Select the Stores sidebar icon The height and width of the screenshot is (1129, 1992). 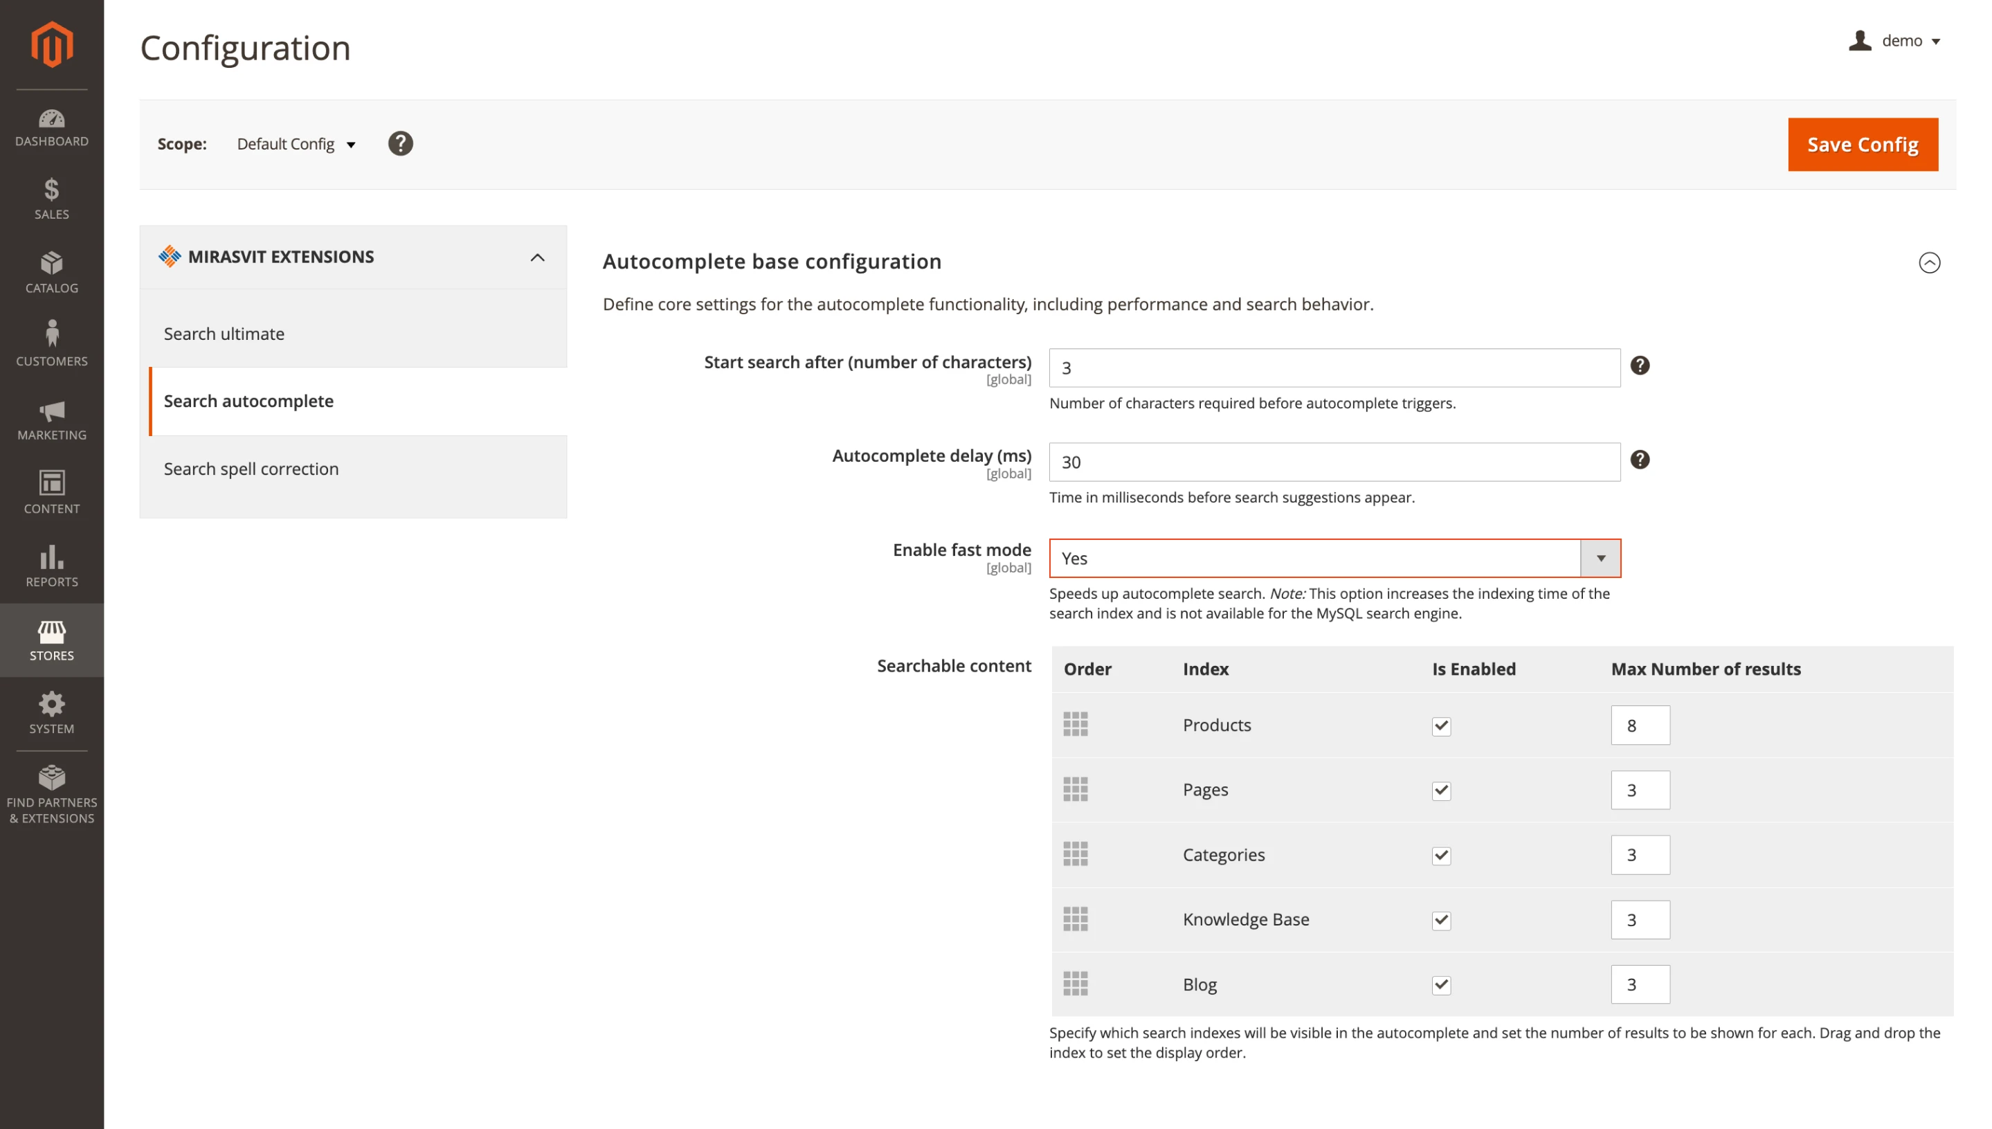(x=52, y=639)
